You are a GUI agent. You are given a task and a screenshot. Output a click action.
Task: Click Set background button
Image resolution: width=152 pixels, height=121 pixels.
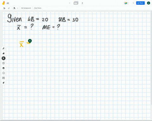click(x=26, y=8)
